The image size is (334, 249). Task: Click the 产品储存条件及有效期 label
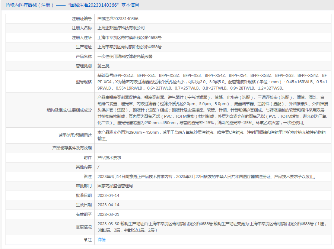tap(72, 148)
